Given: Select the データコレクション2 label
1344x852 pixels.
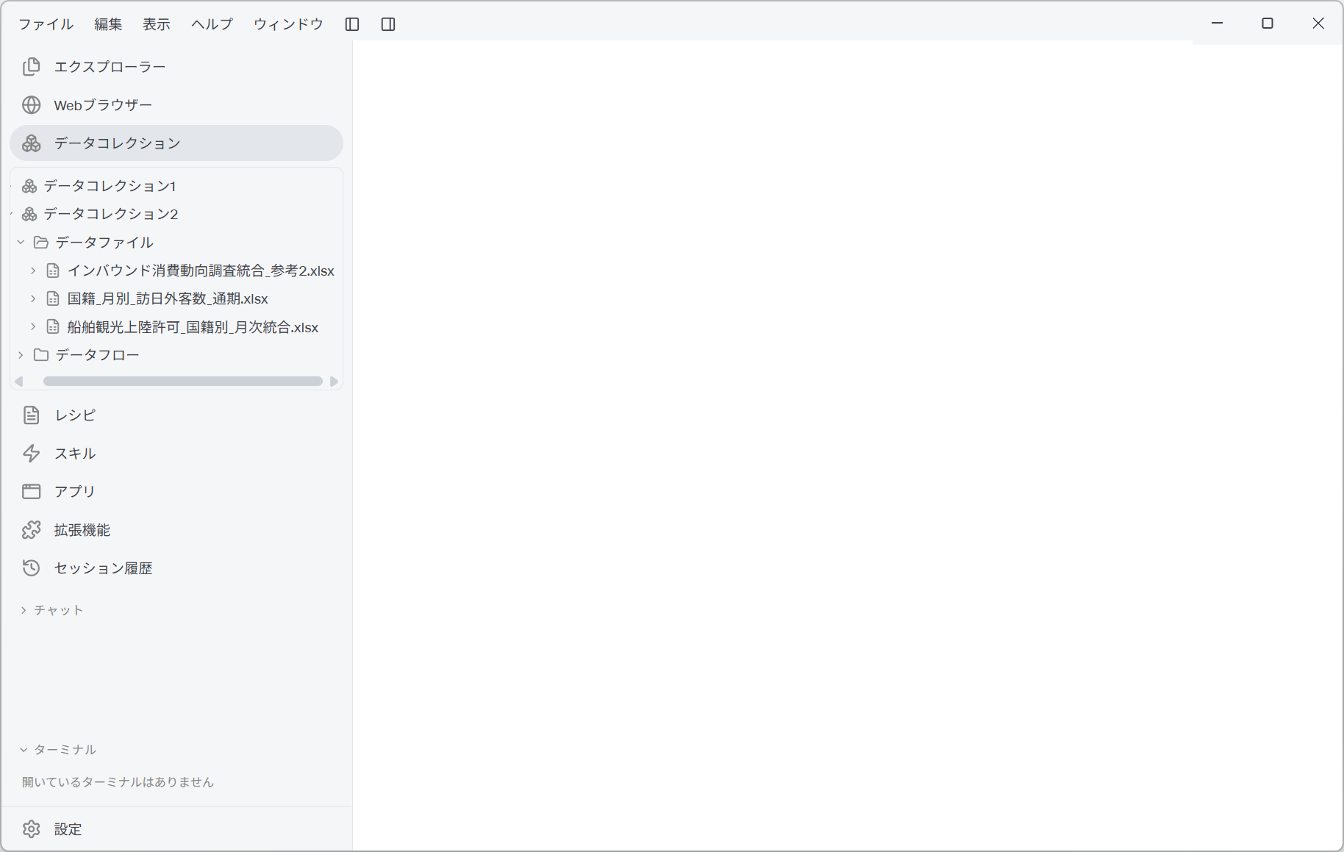Looking at the screenshot, I should click(x=111, y=214).
